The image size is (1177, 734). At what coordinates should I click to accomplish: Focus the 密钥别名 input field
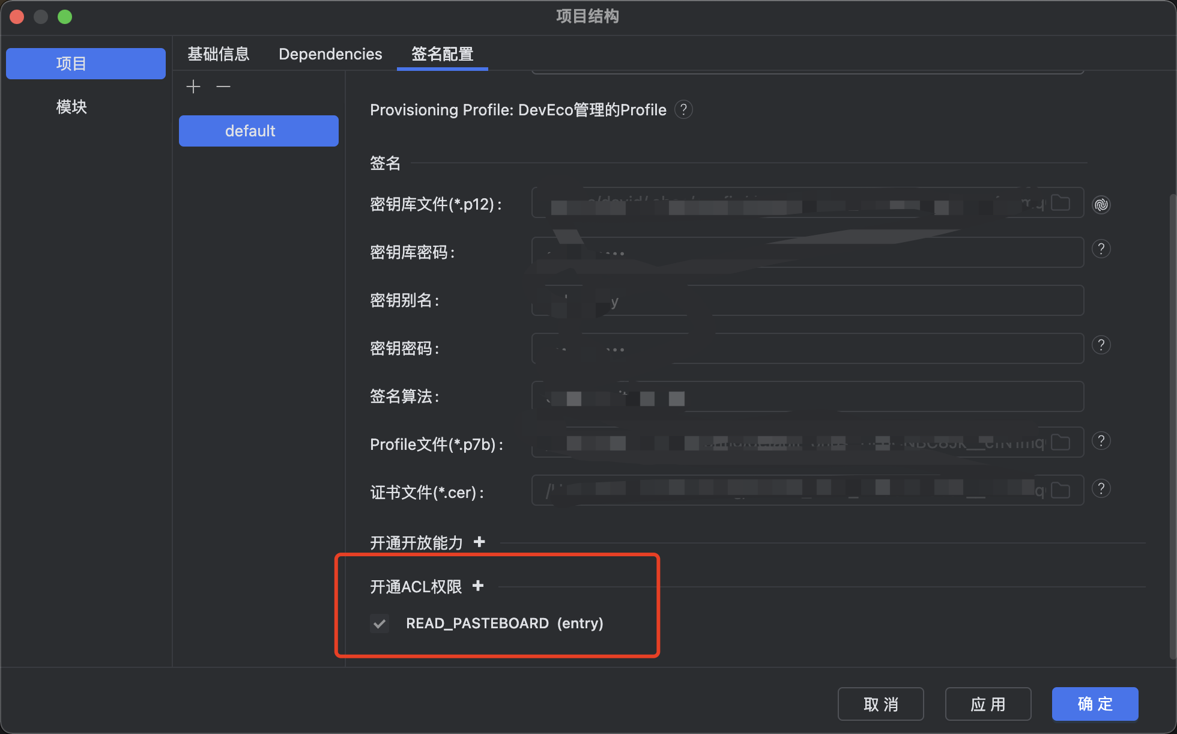coord(808,300)
